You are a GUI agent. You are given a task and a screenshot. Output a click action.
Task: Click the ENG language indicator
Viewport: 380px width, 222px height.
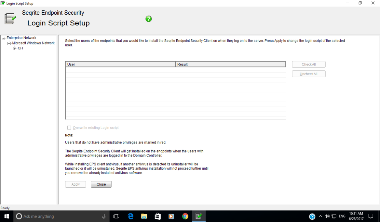[x=342, y=216]
